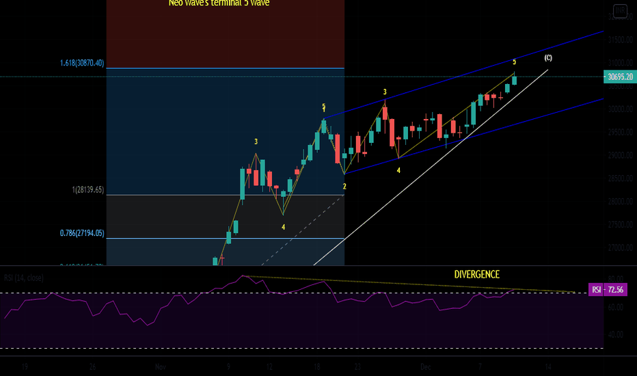Click the 28000.00 price axis value
The width and height of the screenshot is (637, 376).
tap(621, 201)
